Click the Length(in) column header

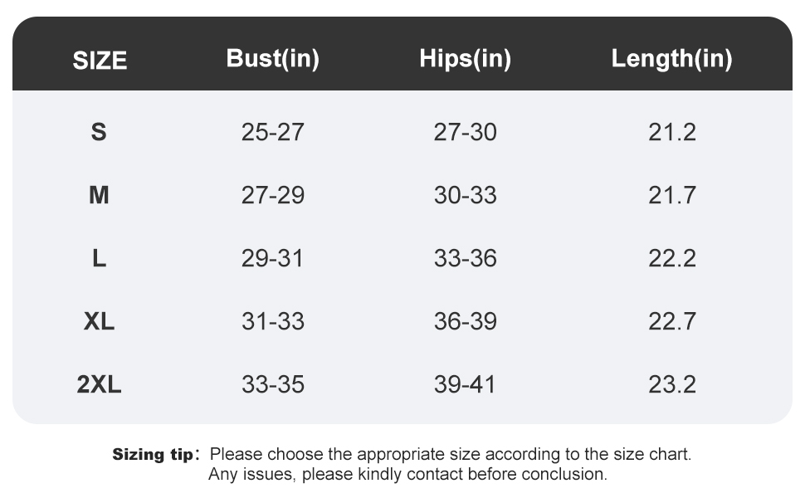pos(671,59)
